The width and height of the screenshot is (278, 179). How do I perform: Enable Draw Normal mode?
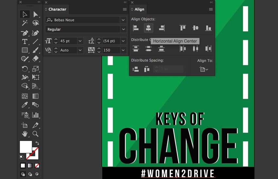pos(23,174)
